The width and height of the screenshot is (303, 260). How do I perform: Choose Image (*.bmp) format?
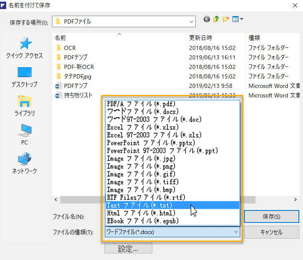pos(173,190)
